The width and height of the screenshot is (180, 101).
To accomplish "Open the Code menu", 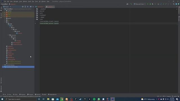I will click(x=21, y=1).
